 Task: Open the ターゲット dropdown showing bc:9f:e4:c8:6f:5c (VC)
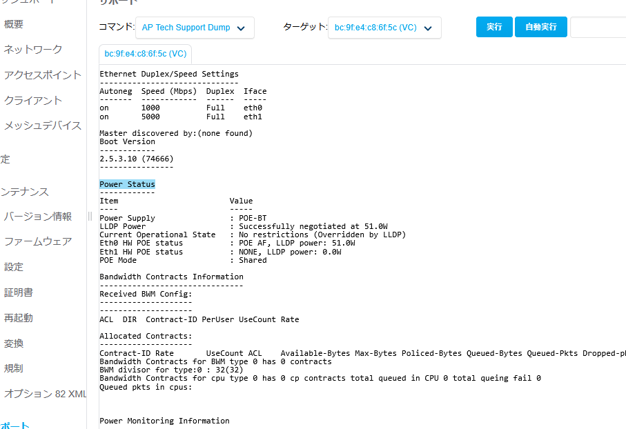point(384,28)
